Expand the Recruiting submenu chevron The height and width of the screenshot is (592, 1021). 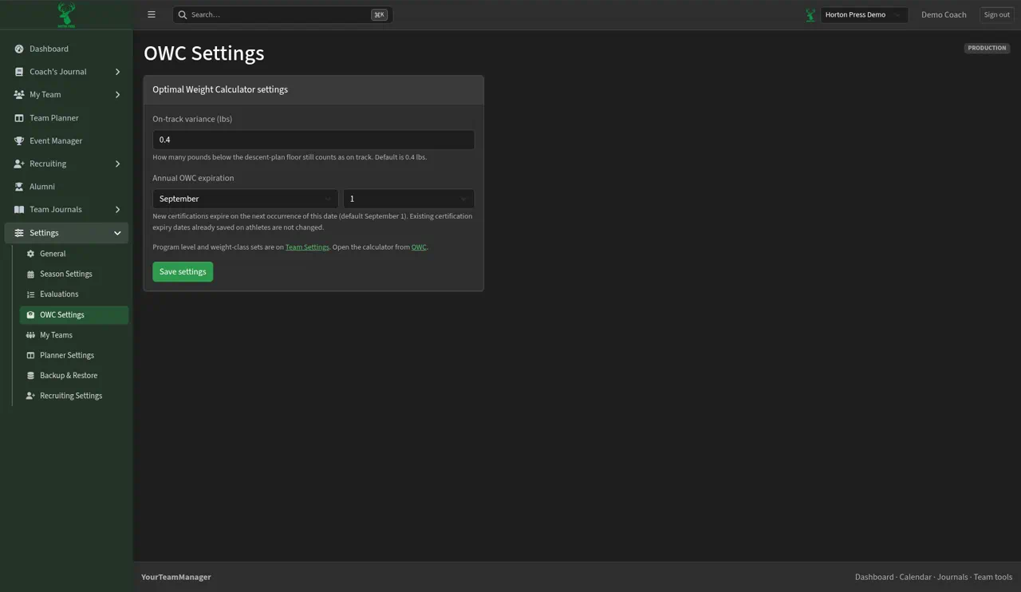point(117,164)
